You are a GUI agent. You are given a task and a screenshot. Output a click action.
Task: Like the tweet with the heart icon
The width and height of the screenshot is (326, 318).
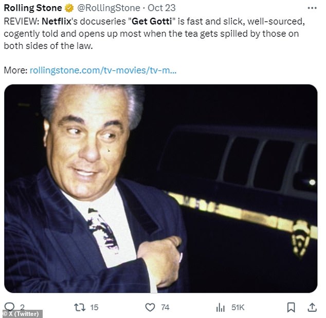[x=150, y=307]
